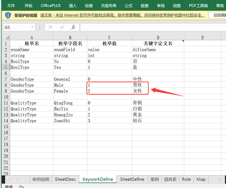Screen dimensions: 226x188
Task: Click the cell containing ZuanShi
Action: coord(70,120)
